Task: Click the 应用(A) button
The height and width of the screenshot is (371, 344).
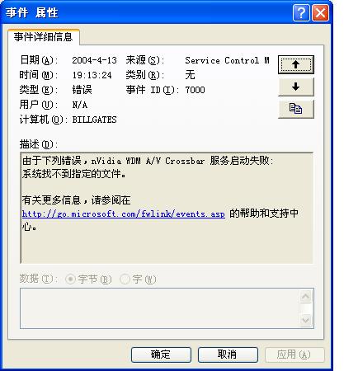Action: tap(295, 355)
